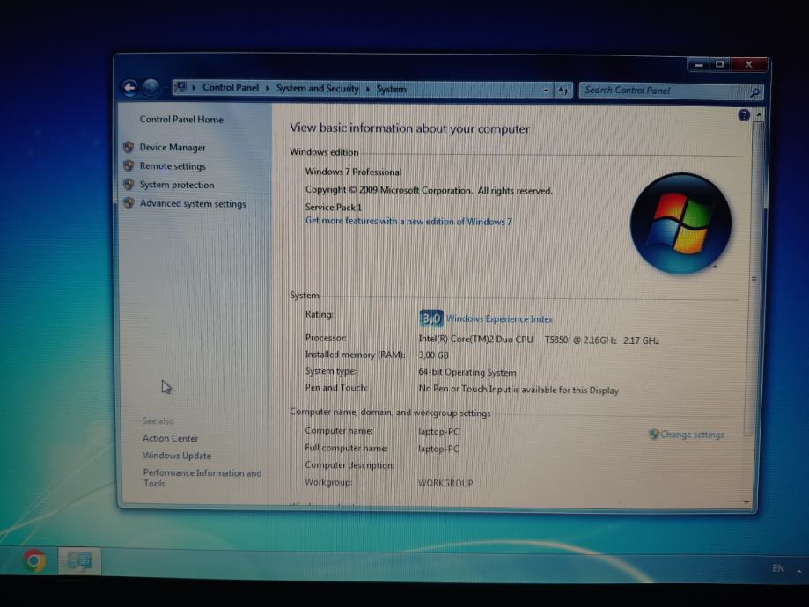Click the address bar refresh button
809x607 pixels.
[563, 91]
